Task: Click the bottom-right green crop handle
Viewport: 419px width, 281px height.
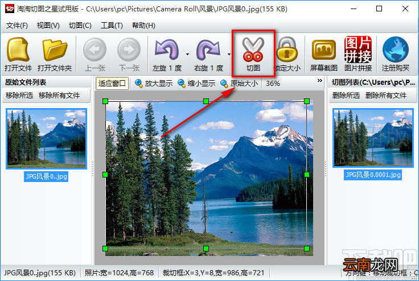Action: tap(307, 249)
